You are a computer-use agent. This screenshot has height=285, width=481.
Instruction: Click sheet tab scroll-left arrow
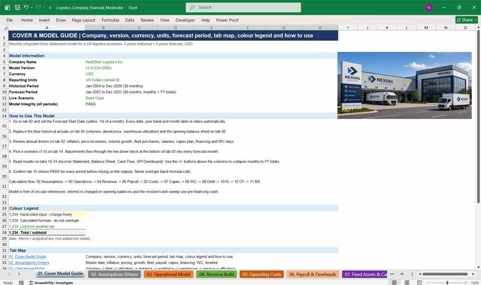click(9, 274)
